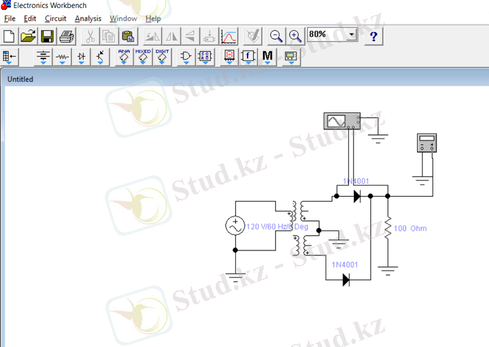The height and width of the screenshot is (347, 489).
Task: Save the circuit with the floppy disk icon
Action: [47, 36]
